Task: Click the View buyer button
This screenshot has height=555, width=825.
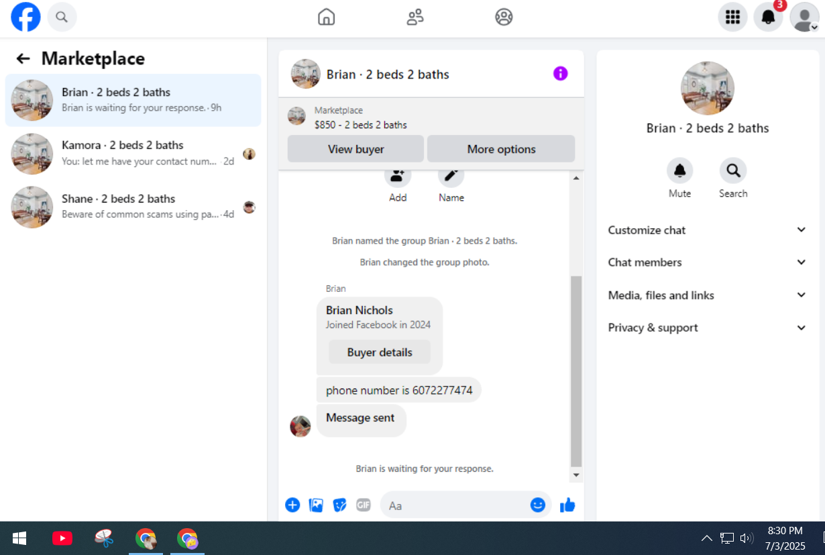Action: click(x=355, y=149)
